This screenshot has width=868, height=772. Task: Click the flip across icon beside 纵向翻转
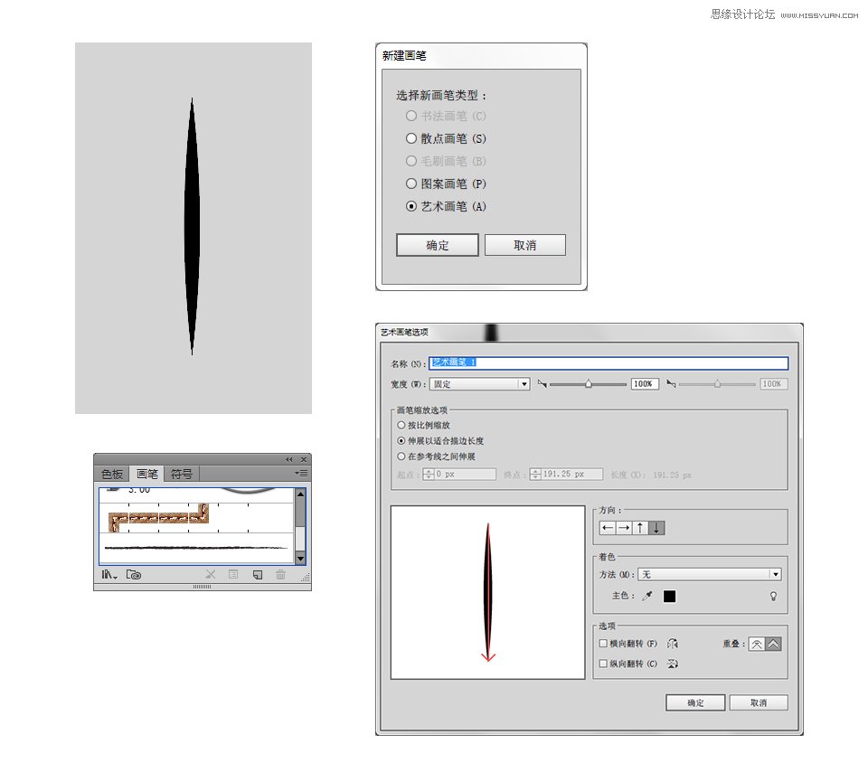673,664
